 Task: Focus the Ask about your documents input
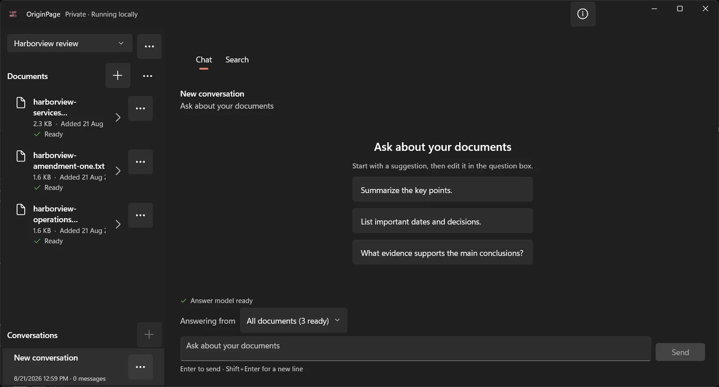point(415,348)
